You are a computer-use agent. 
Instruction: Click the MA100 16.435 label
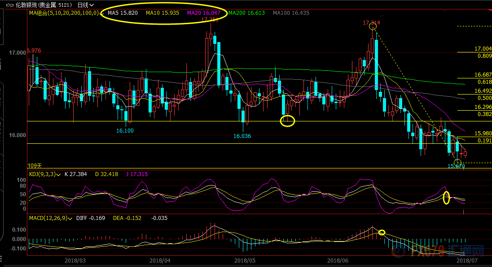pyautogui.click(x=291, y=13)
